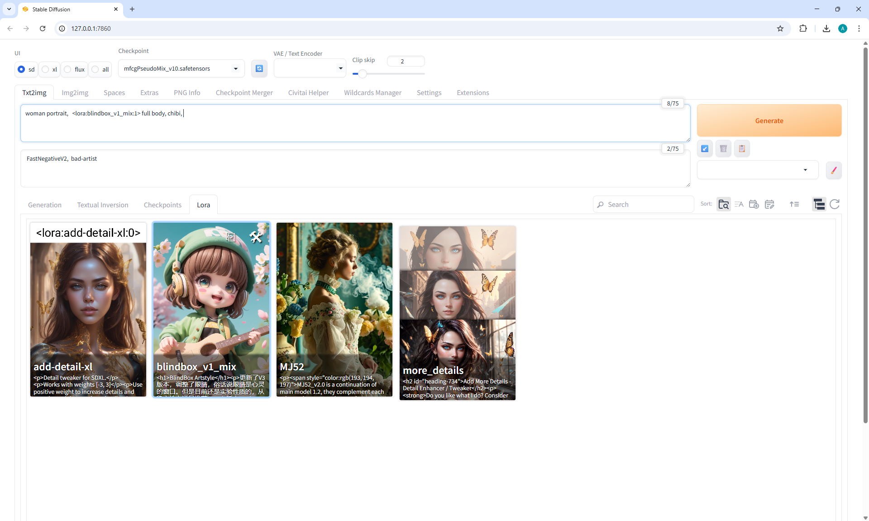Select the xl UI radio button
Image resolution: width=869 pixels, height=521 pixels.
[46, 69]
